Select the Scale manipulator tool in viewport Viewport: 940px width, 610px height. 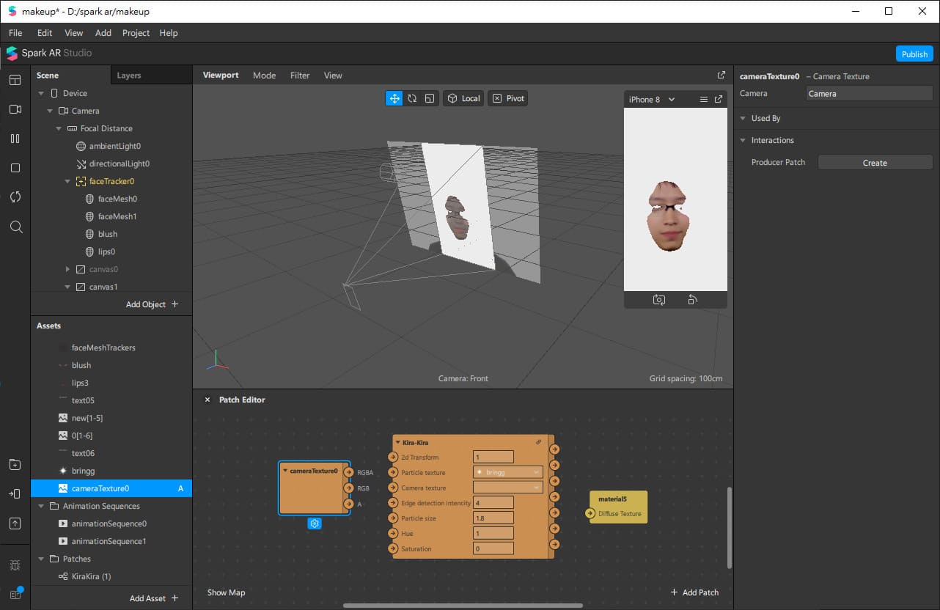[430, 98]
